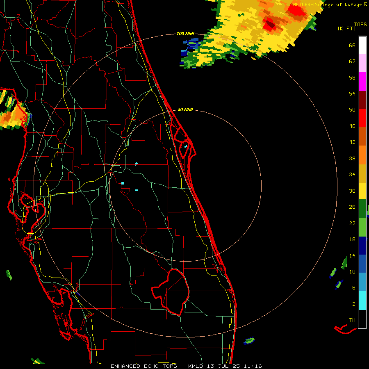Select the light orange legend band
This screenshot has height=369, width=369.
(x=362, y=155)
